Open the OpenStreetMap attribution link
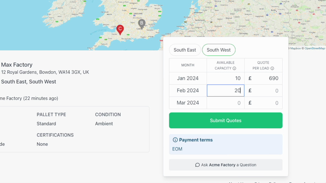Viewport: 326px width, 183px height. click(314, 48)
